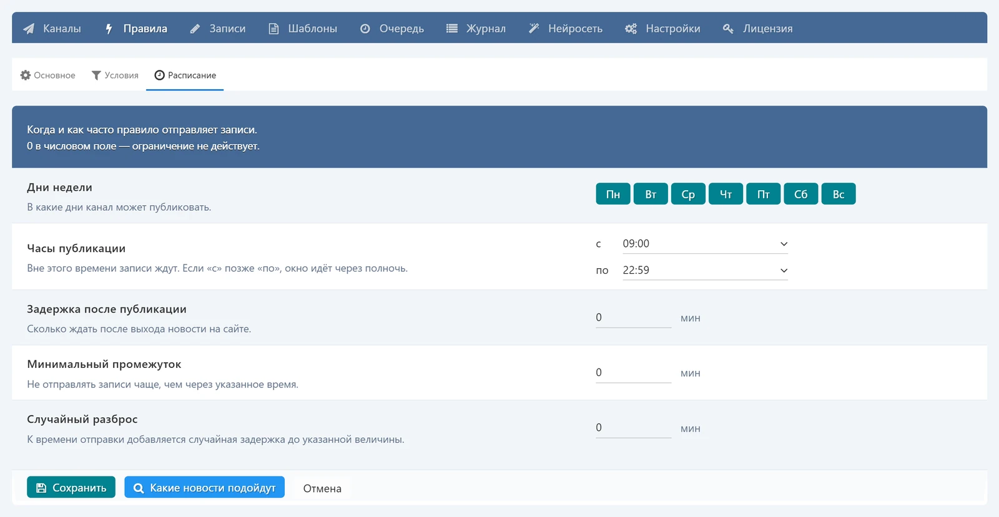The height and width of the screenshot is (517, 999).
Task: Open the start hour dropdown showing 09:00
Action: click(705, 244)
